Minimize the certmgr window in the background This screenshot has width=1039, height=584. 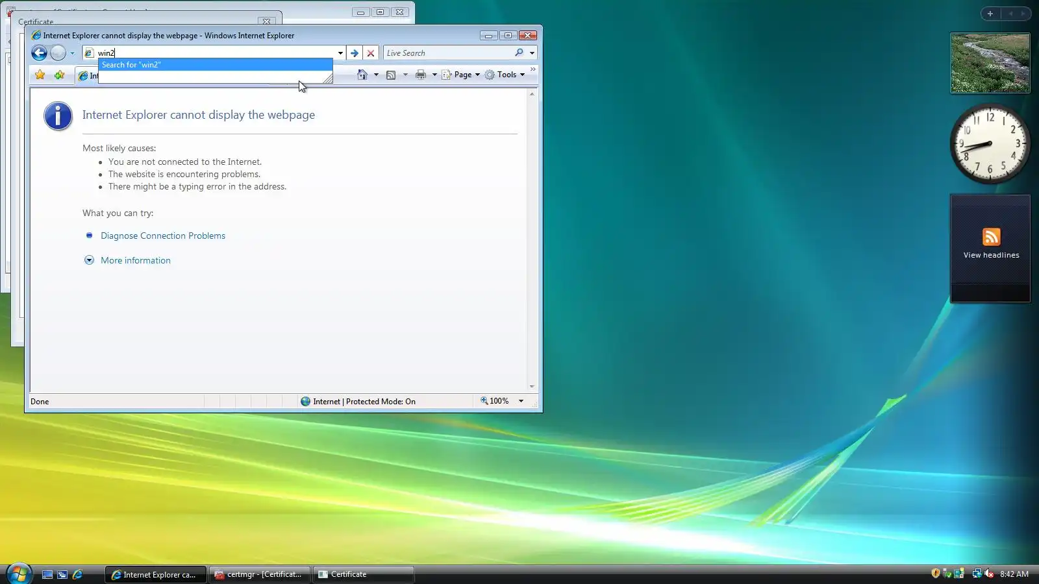[360, 12]
